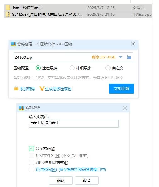Click the 2026/8/7 12:25 date cell
159x187 pixels.
pos(101,8)
